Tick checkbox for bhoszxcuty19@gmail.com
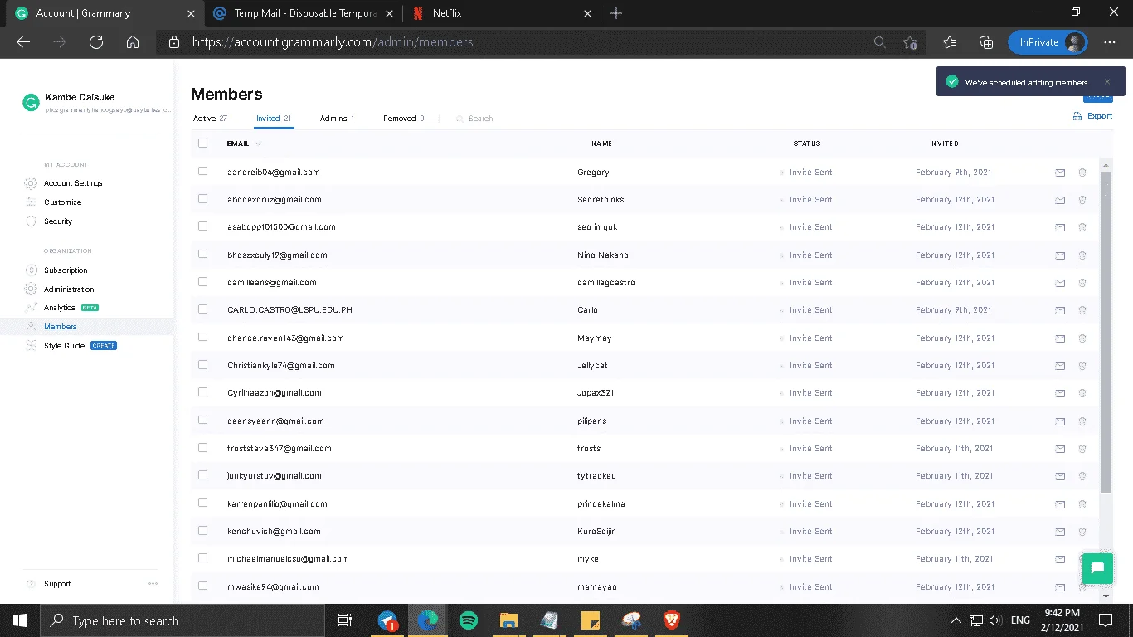Screen dimensions: 1133x637 (x=203, y=255)
